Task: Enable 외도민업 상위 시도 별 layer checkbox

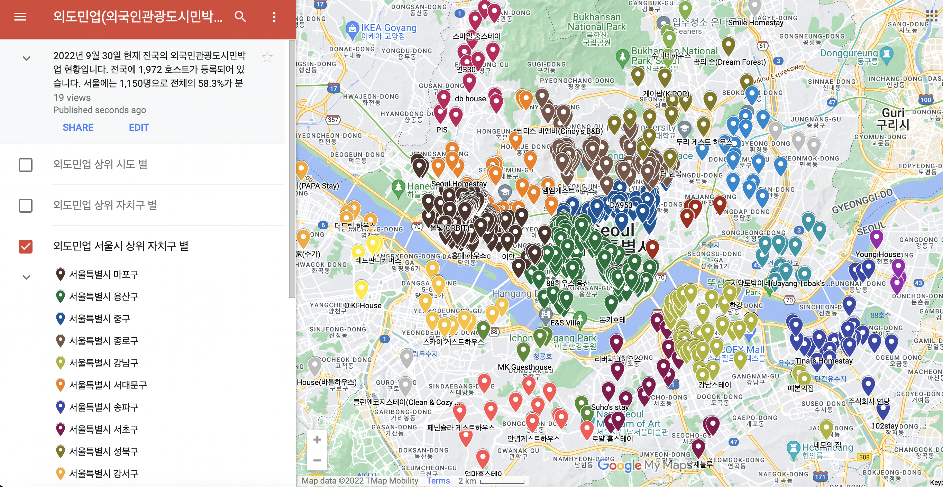Action: coord(26,165)
